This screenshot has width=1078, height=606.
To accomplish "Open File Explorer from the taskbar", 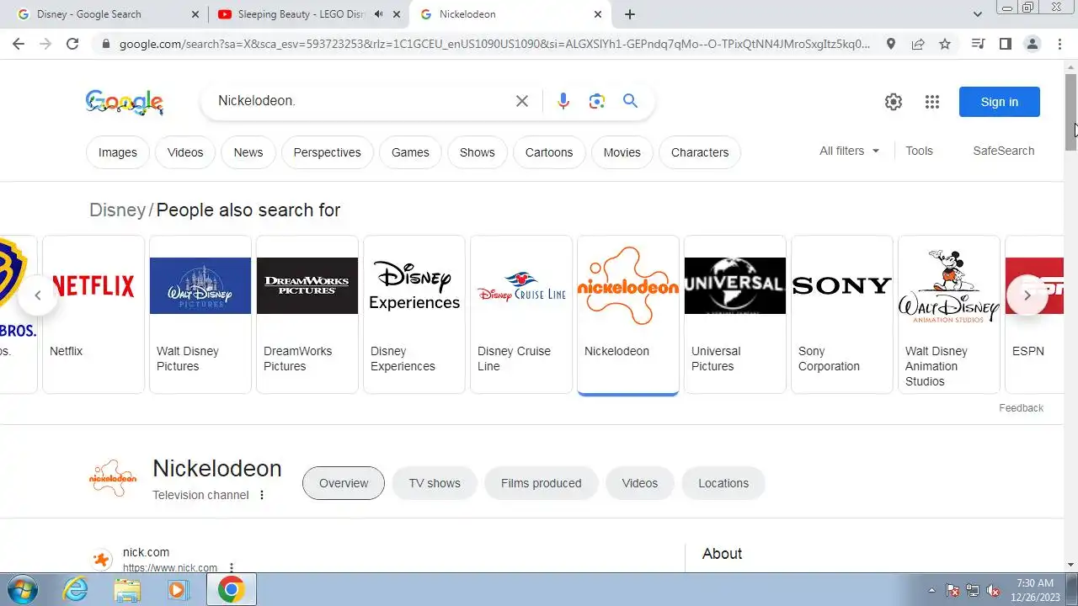I will [127, 590].
